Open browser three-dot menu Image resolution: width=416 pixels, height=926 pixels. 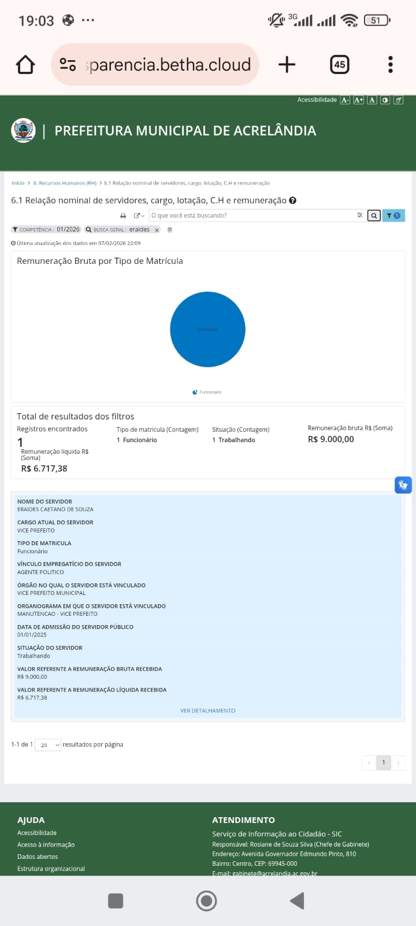tap(391, 64)
